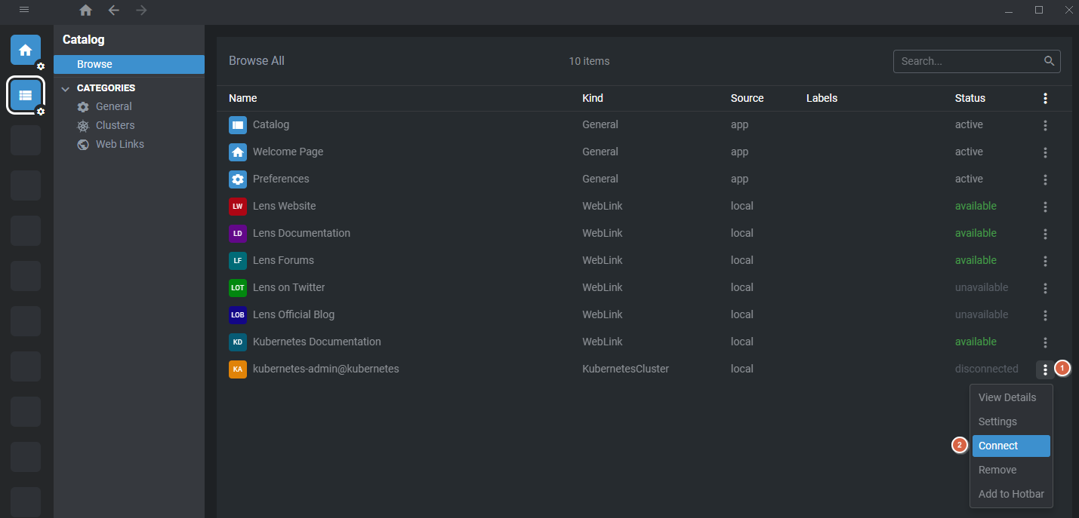
Task: Choose Remove from context menu
Action: coord(1011,470)
